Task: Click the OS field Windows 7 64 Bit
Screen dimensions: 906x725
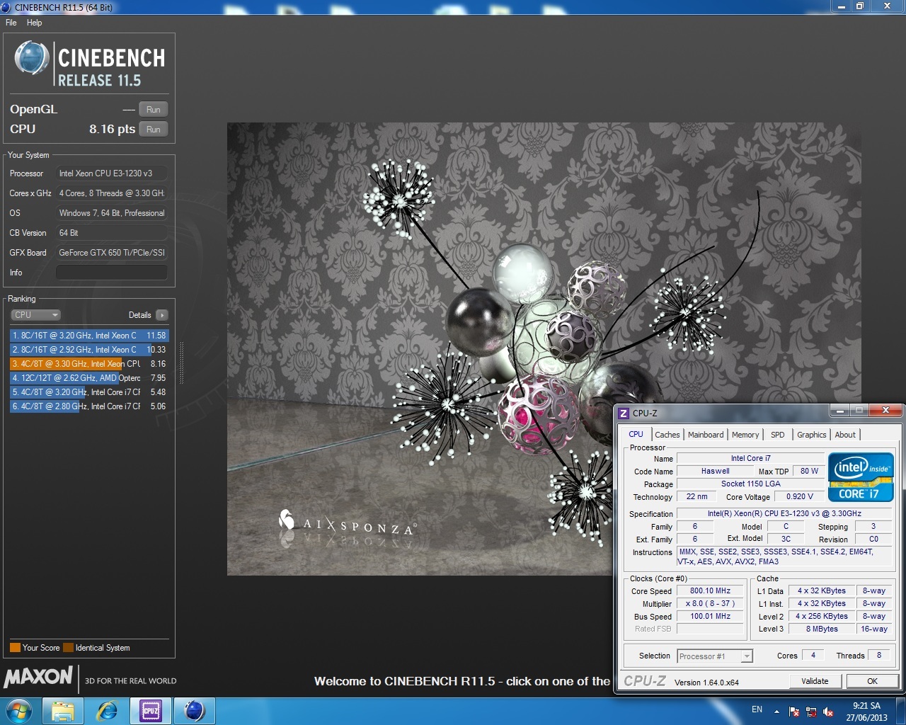Action: pos(112,213)
